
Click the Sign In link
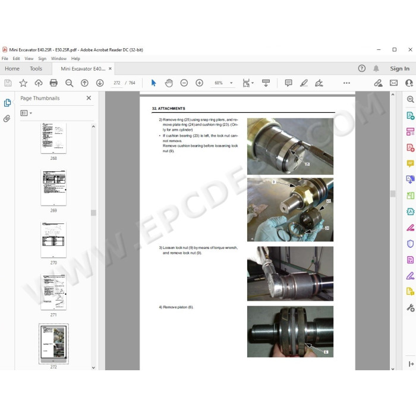point(399,68)
